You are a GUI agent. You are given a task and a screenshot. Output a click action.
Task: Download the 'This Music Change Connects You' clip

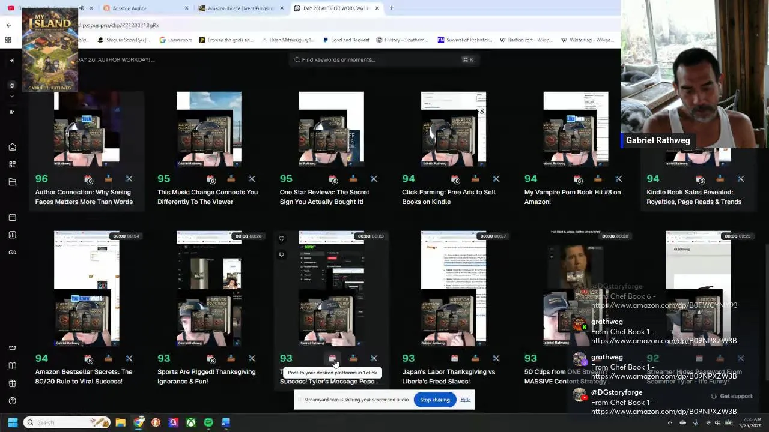[231, 179]
